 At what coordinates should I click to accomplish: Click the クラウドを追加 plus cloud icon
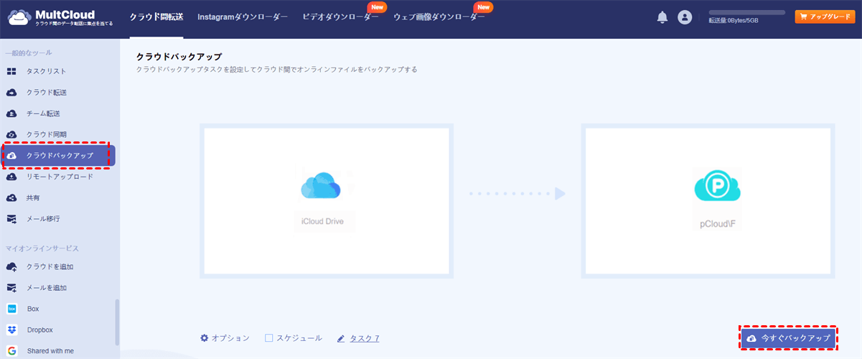pos(11,266)
